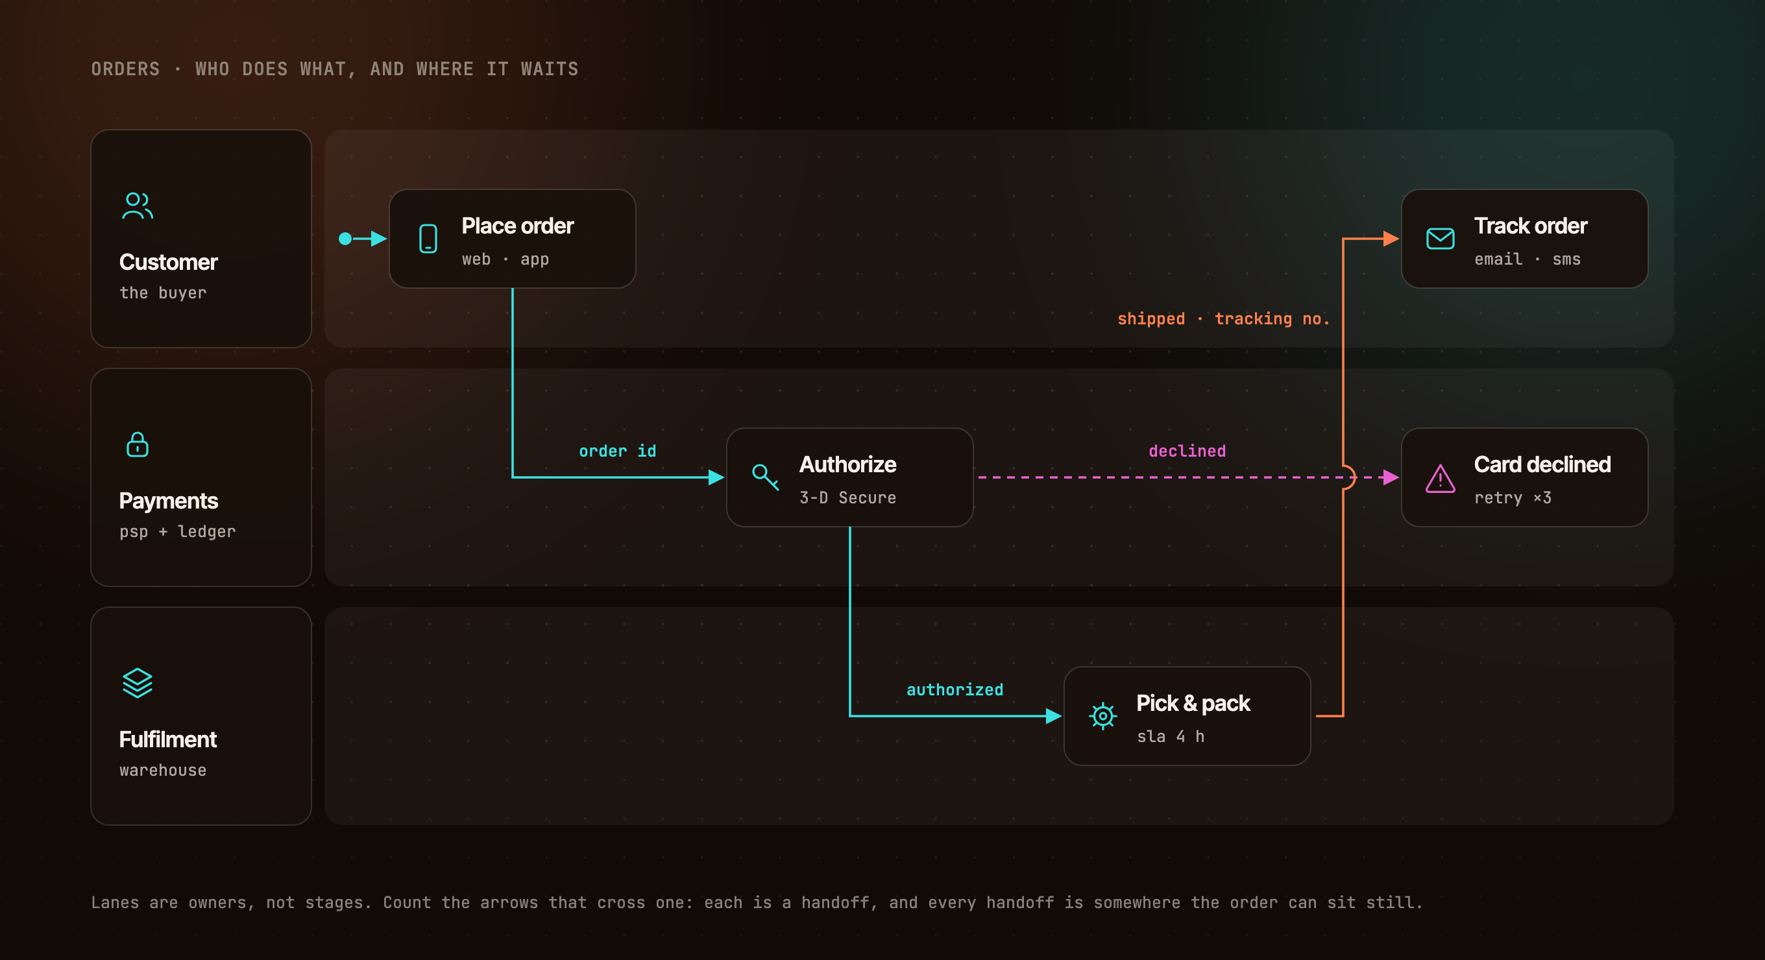Image resolution: width=1765 pixels, height=960 pixels.
Task: Select the Card declined node title
Action: [x=1542, y=464]
